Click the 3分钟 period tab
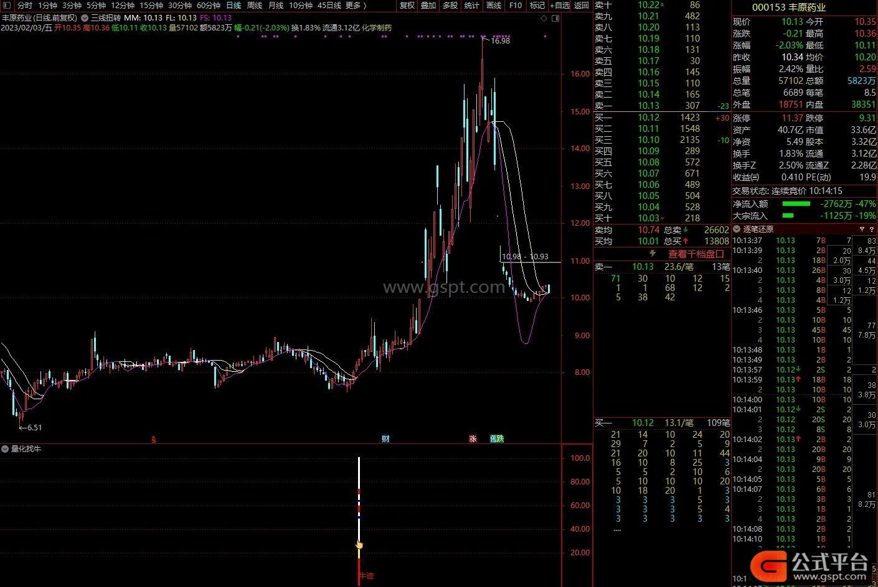The image size is (878, 587). point(72,5)
